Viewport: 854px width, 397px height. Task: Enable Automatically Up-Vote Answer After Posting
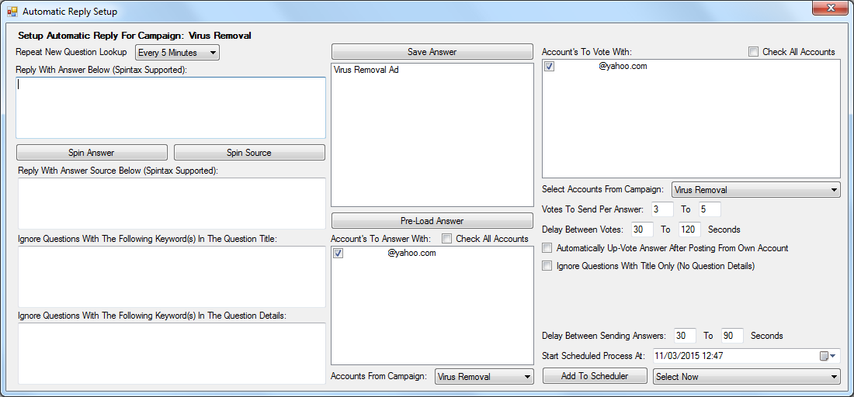pyautogui.click(x=547, y=249)
